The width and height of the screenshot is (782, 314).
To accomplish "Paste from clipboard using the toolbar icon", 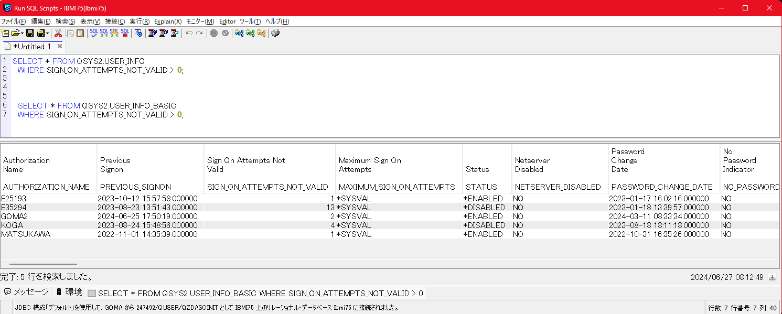I will point(80,33).
